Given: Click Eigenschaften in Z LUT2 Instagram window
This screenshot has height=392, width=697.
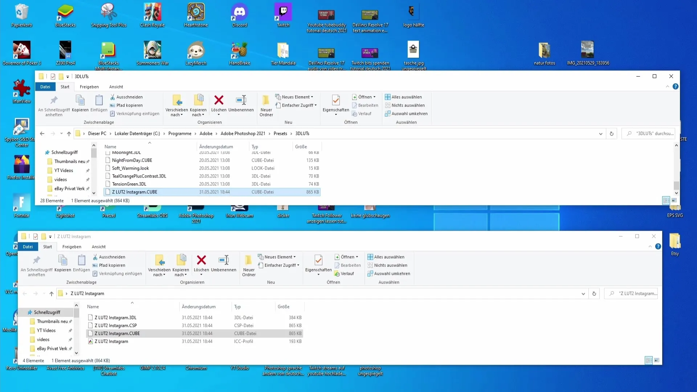Looking at the screenshot, I should pyautogui.click(x=318, y=265).
